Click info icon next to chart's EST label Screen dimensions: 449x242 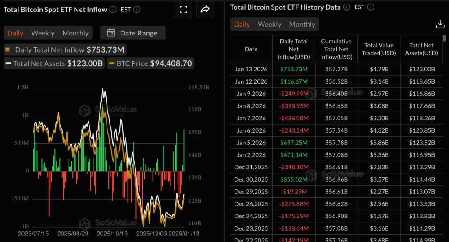pyautogui.click(x=137, y=9)
